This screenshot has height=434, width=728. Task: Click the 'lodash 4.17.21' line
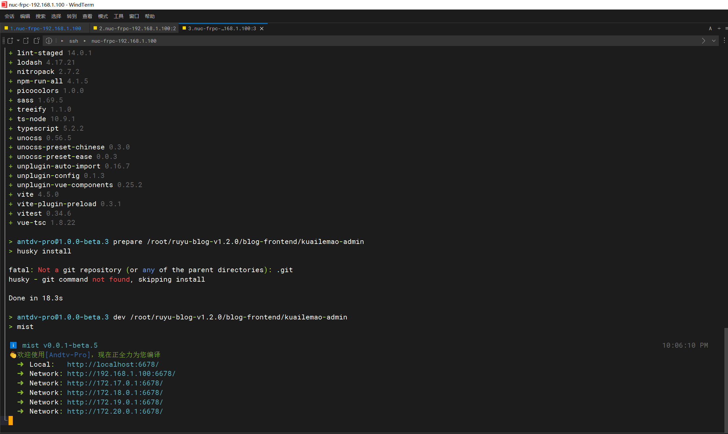tap(42, 62)
